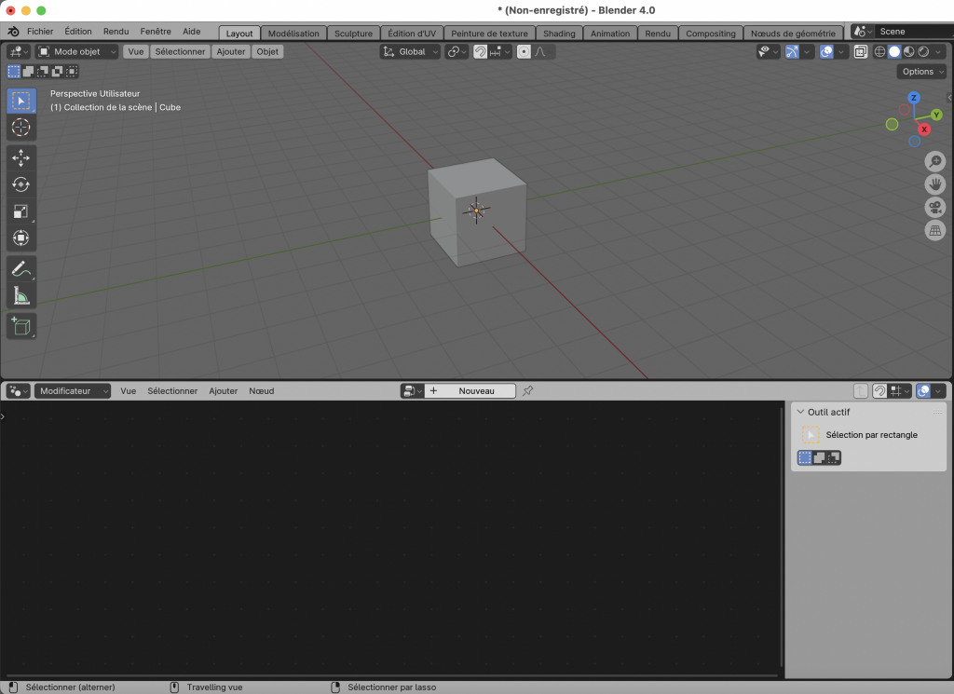Click the Scene name input field
The image size is (954, 694).
coord(911,32)
